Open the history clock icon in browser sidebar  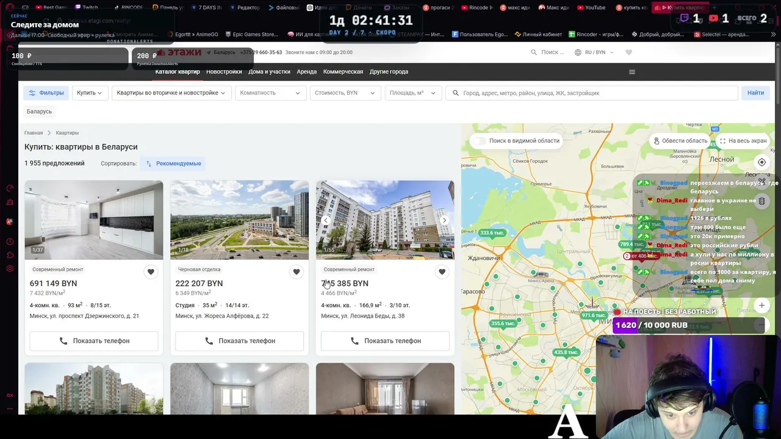point(10,241)
